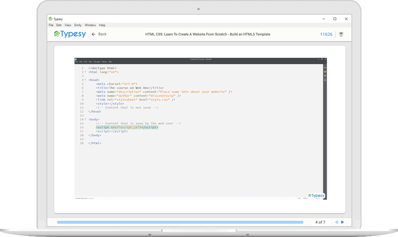Click the empty style tag line 10

(x=110, y=104)
